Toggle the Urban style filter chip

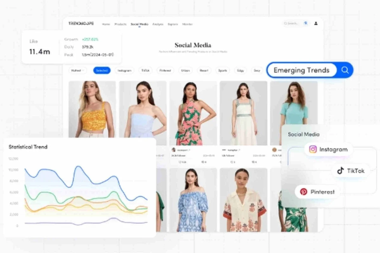click(x=185, y=70)
